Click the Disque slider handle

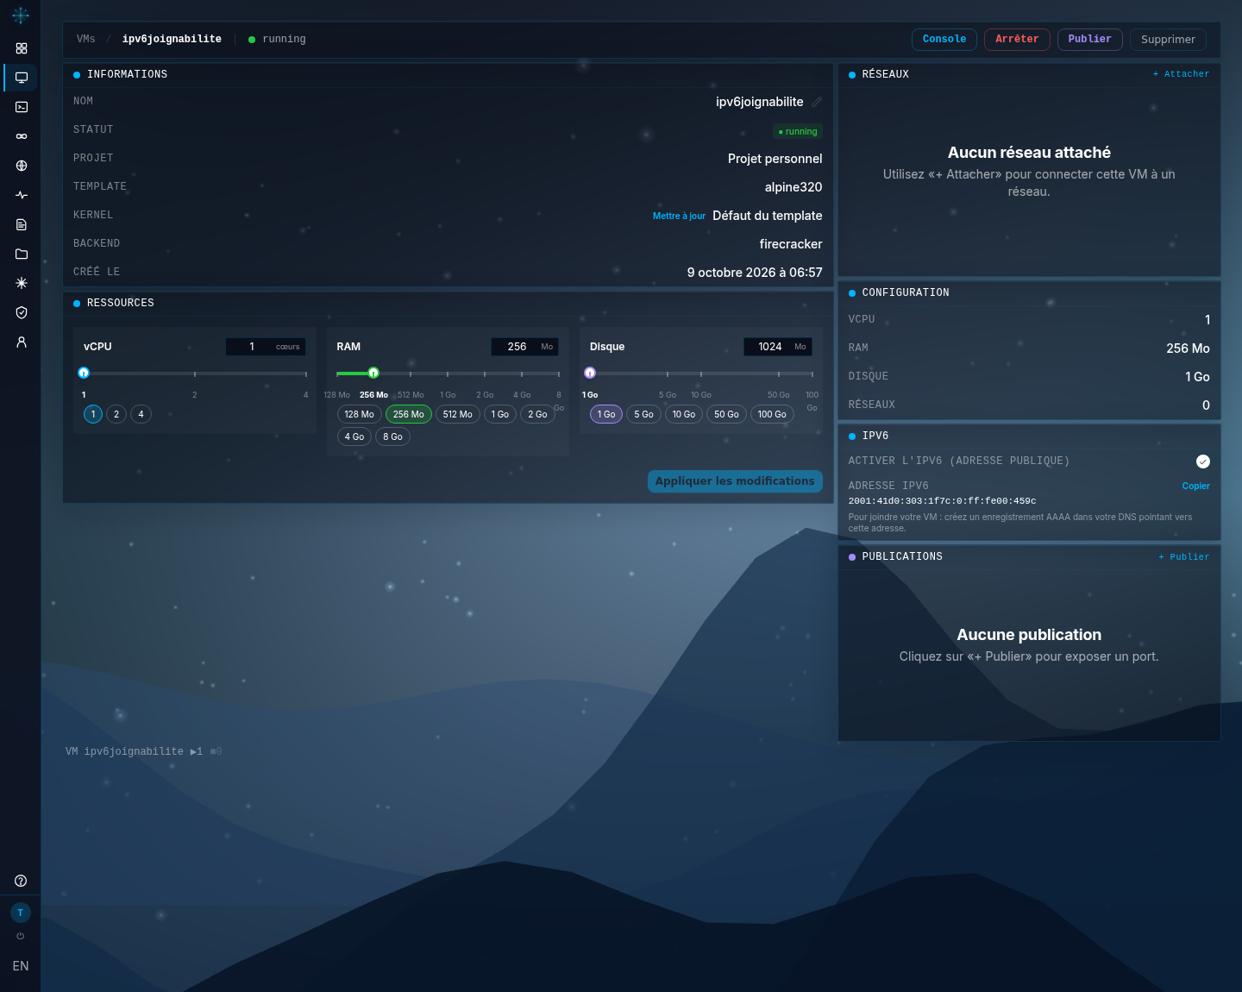click(590, 373)
